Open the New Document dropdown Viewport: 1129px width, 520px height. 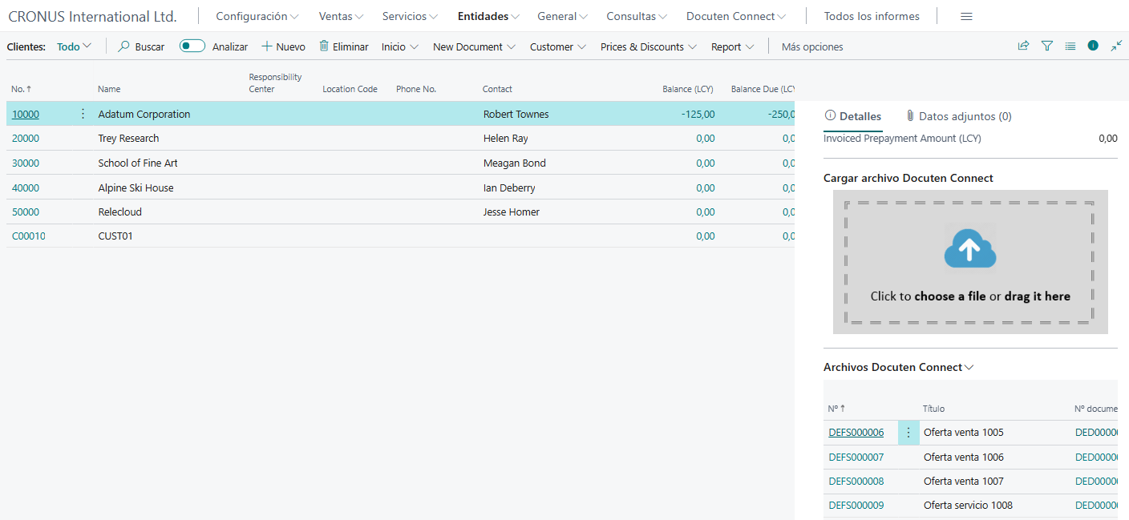pos(473,46)
